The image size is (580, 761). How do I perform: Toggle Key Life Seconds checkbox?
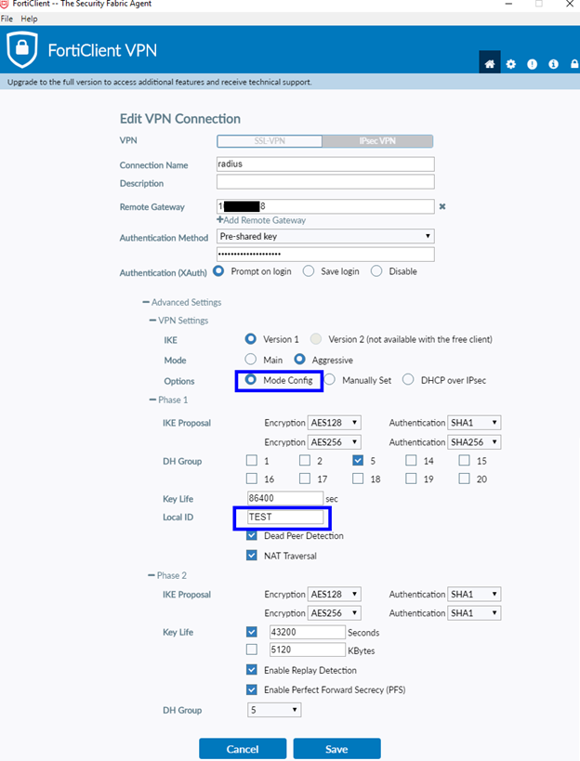click(251, 632)
